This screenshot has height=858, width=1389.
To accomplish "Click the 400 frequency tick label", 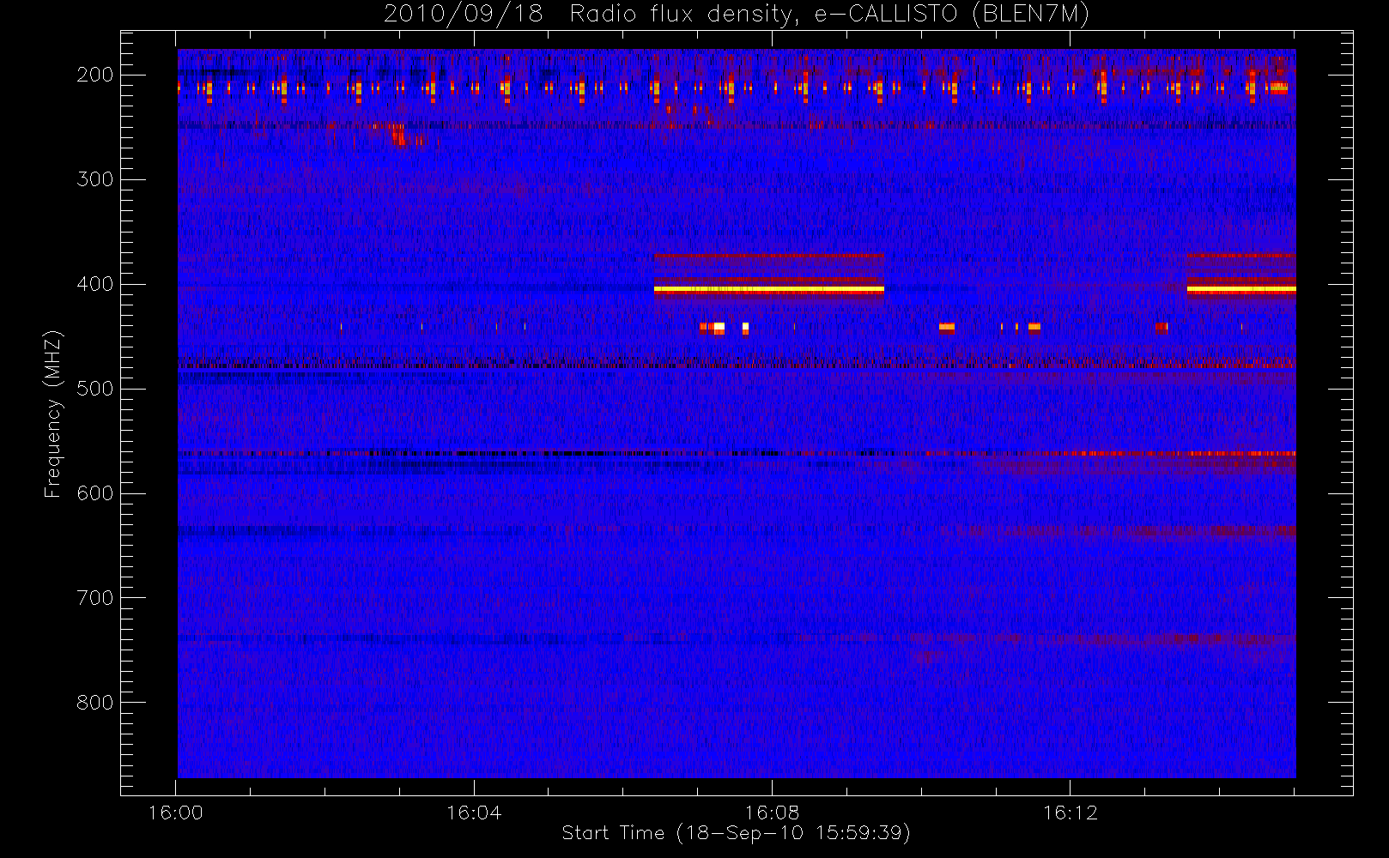I will (95, 284).
